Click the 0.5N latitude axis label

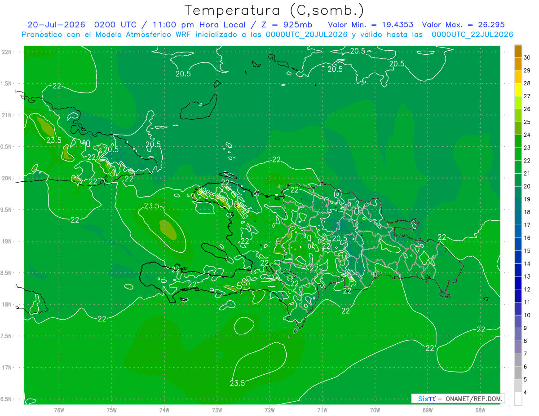[x=7, y=147]
